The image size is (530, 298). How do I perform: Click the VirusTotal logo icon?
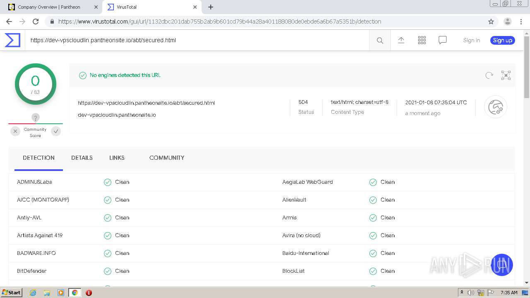coord(12,40)
